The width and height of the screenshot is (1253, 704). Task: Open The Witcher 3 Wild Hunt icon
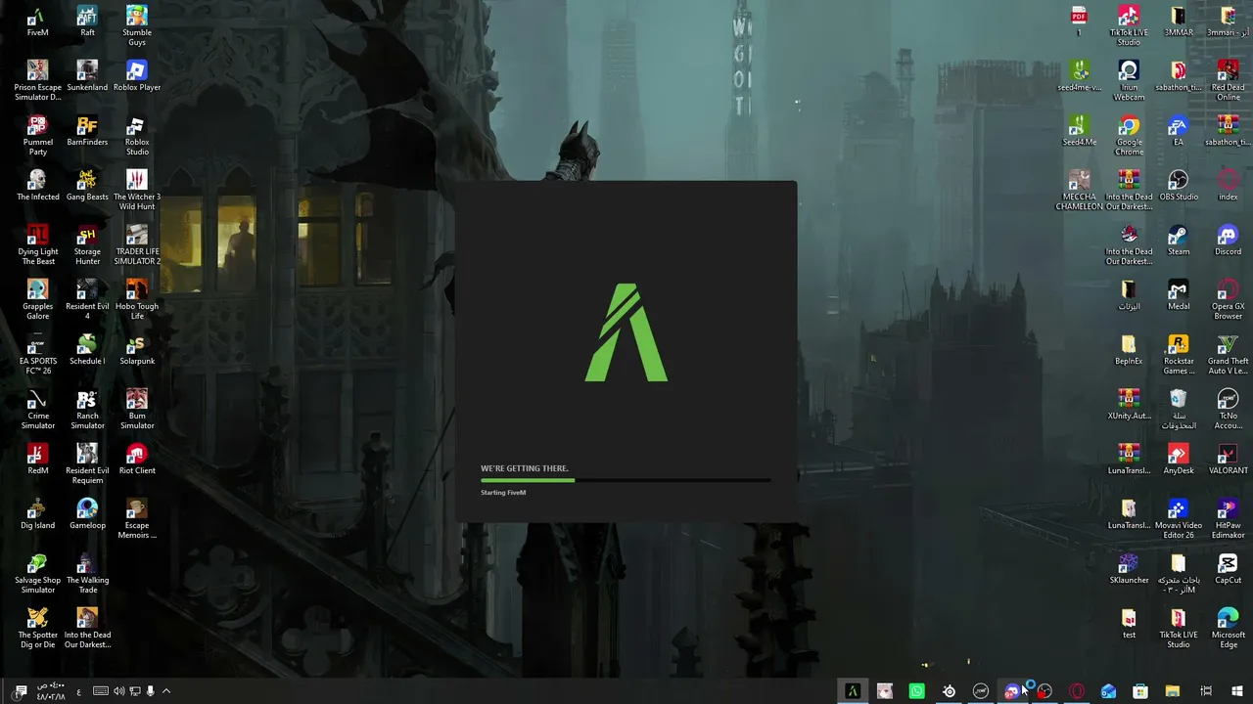coord(137,191)
